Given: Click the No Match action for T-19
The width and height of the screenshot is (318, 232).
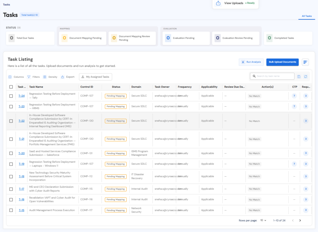Looking at the screenshot, I should [x=254, y=164].
